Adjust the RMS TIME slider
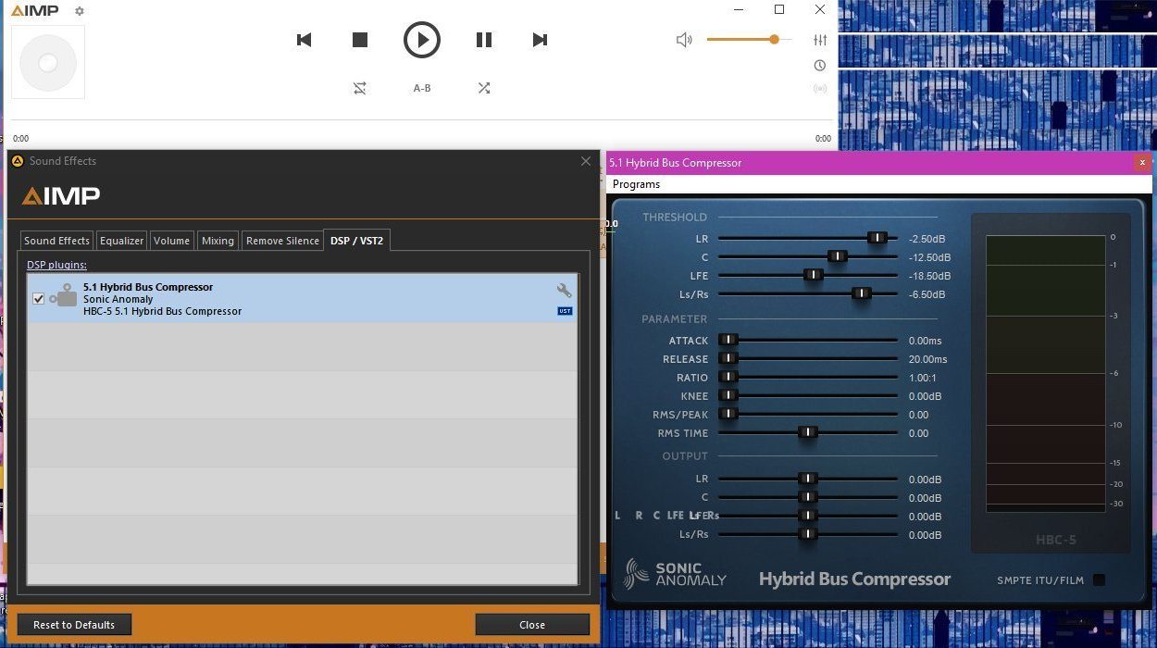The image size is (1157, 648). point(808,433)
